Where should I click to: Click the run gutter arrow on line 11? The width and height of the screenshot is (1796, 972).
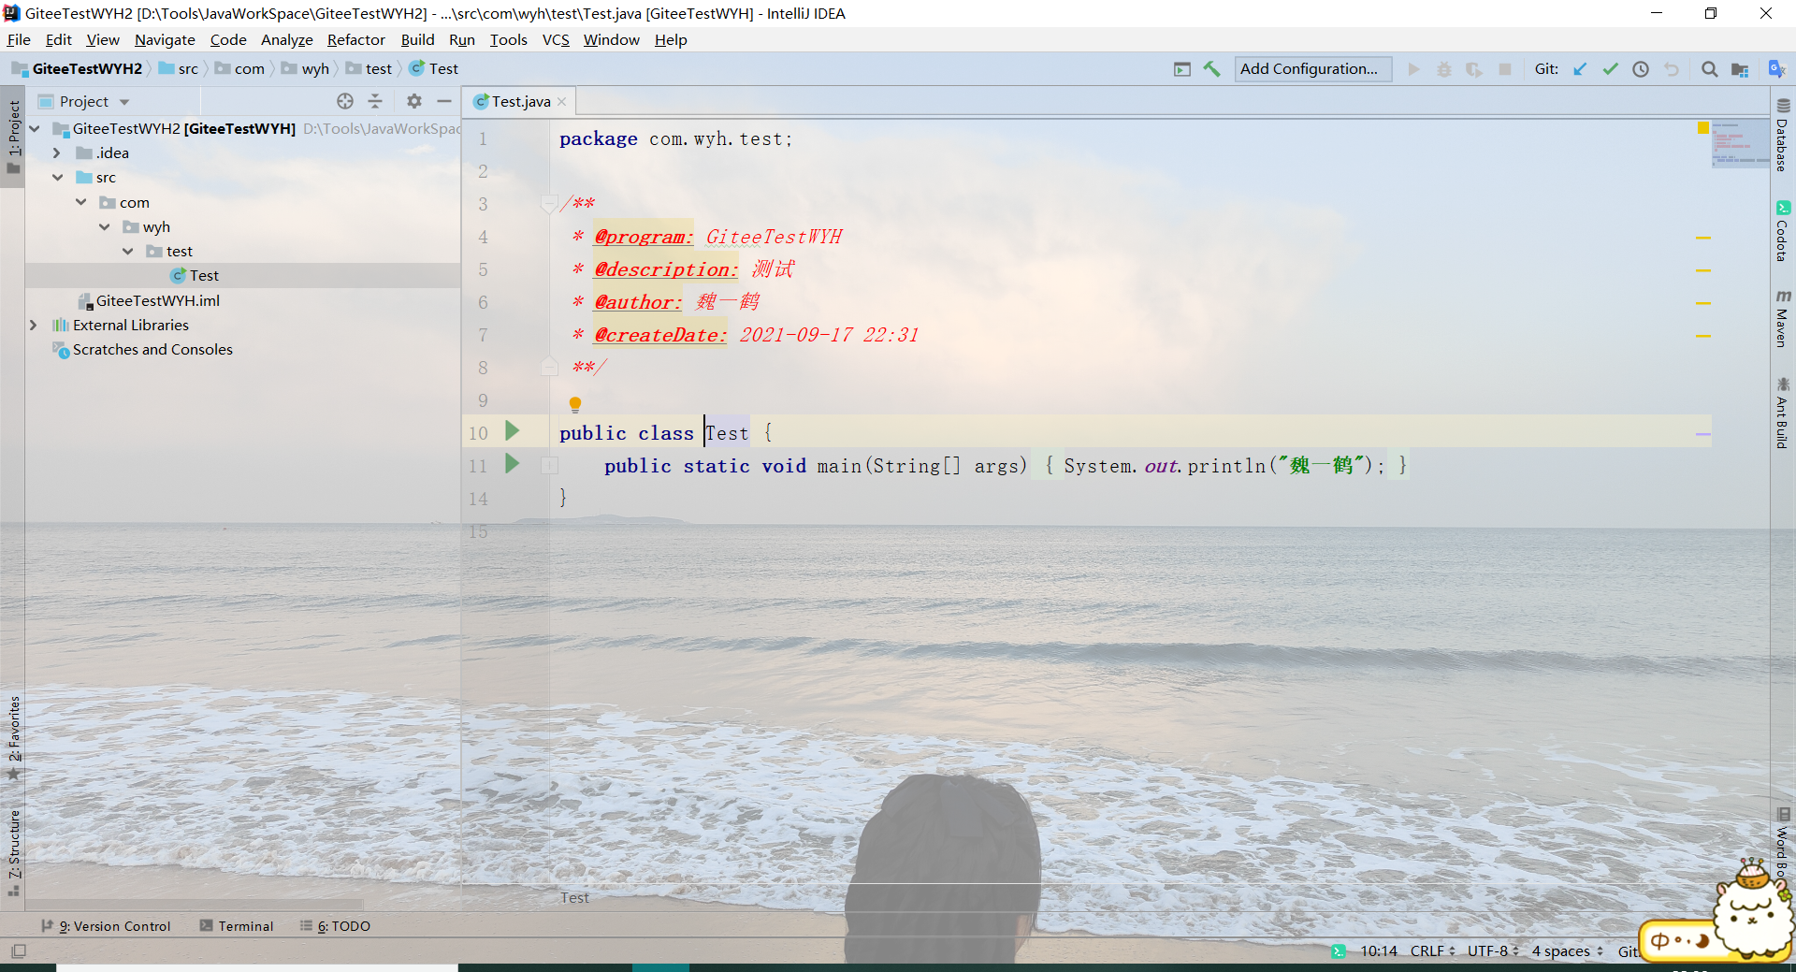(x=512, y=463)
